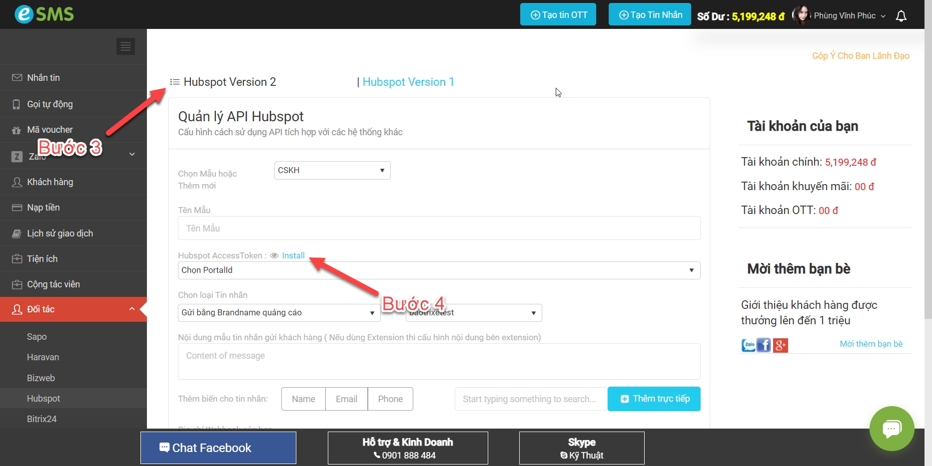
Task: Click the Google Plus share icon
Action: [780, 345]
